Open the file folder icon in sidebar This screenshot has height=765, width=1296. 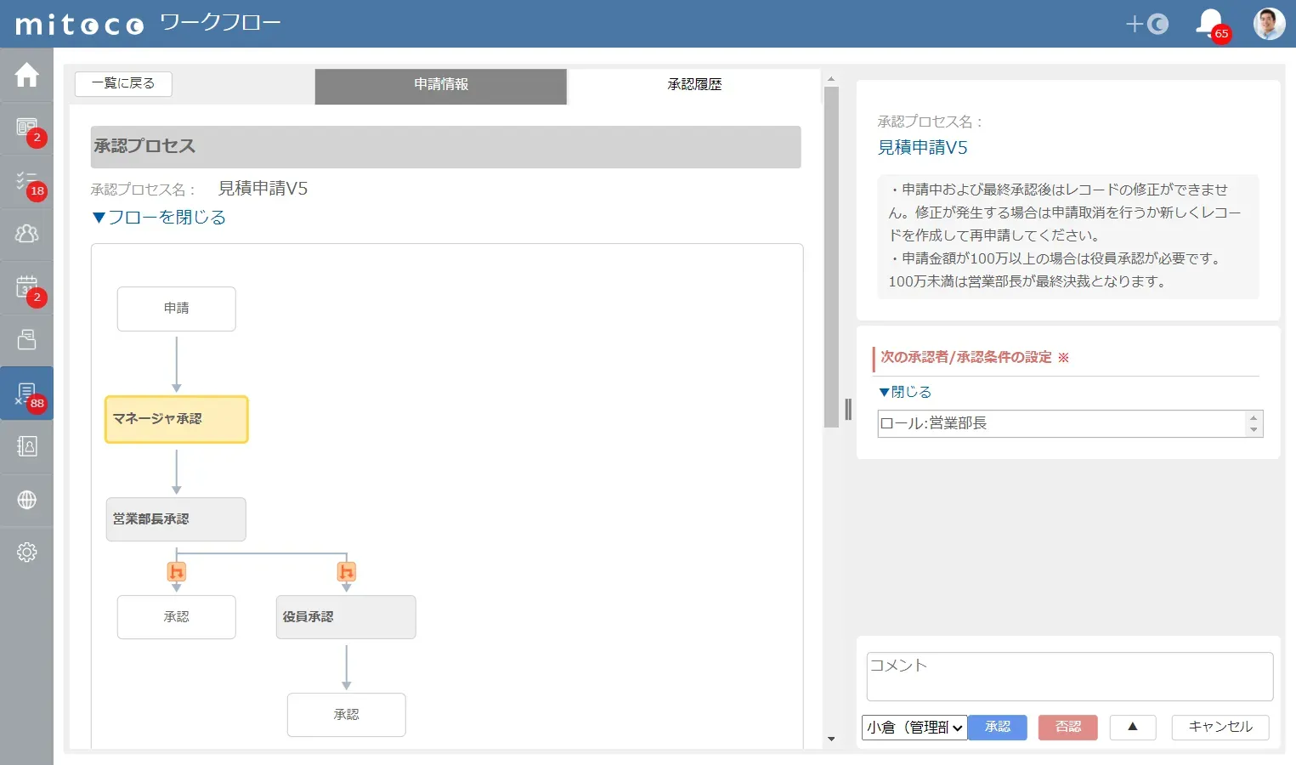click(26, 340)
